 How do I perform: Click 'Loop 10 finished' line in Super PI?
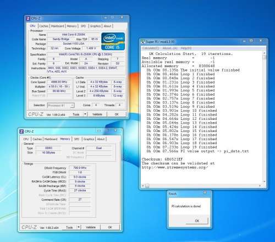182,111
